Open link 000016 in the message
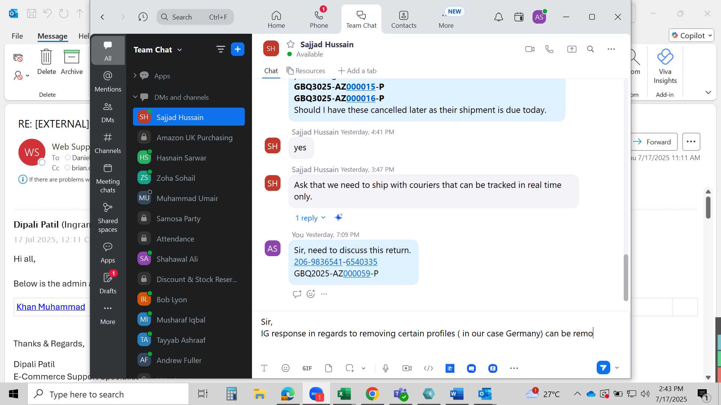This screenshot has width=721, height=405. [x=361, y=98]
